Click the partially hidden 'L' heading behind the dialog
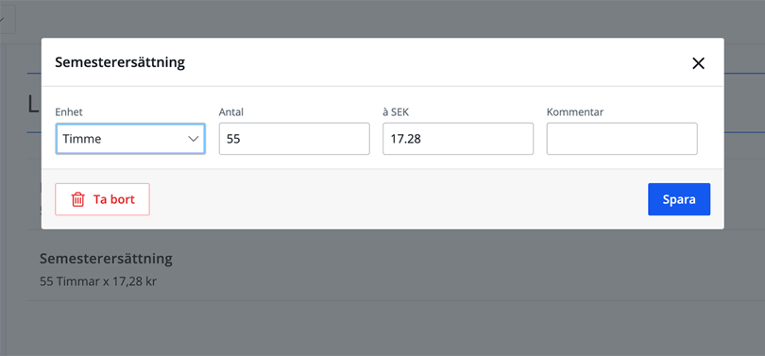765x356 pixels. tap(33, 105)
